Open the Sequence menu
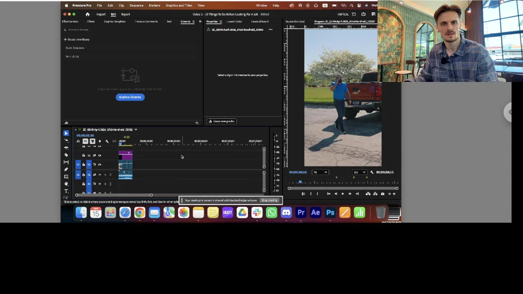This screenshot has height=294, width=523. tap(136, 5)
